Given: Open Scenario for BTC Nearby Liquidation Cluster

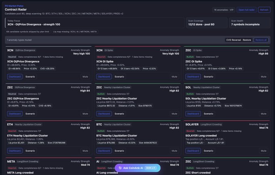Looking at the screenshot, I should click(119, 151).
